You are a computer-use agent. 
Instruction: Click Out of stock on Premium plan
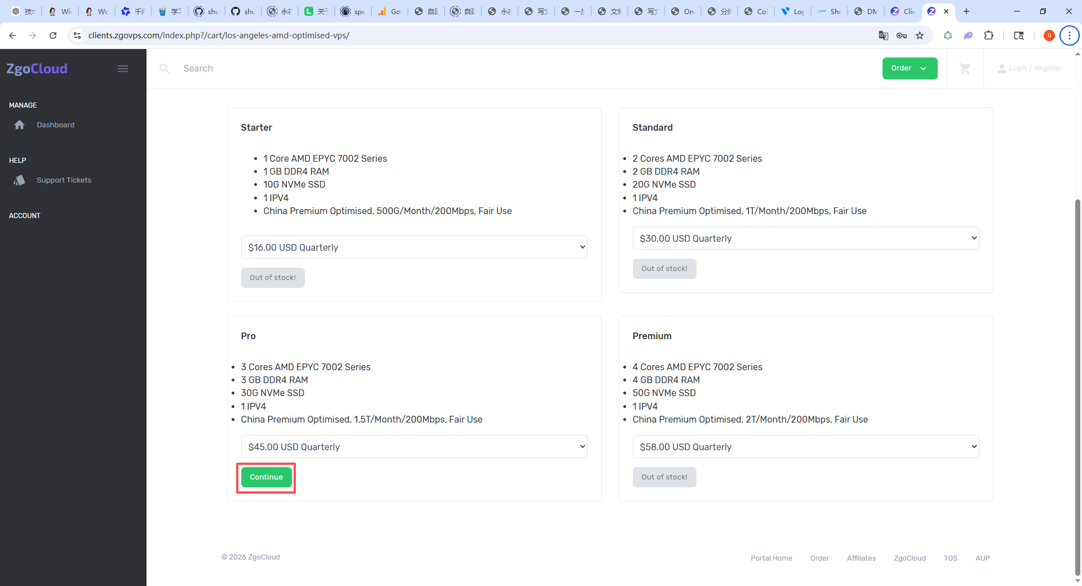point(664,477)
